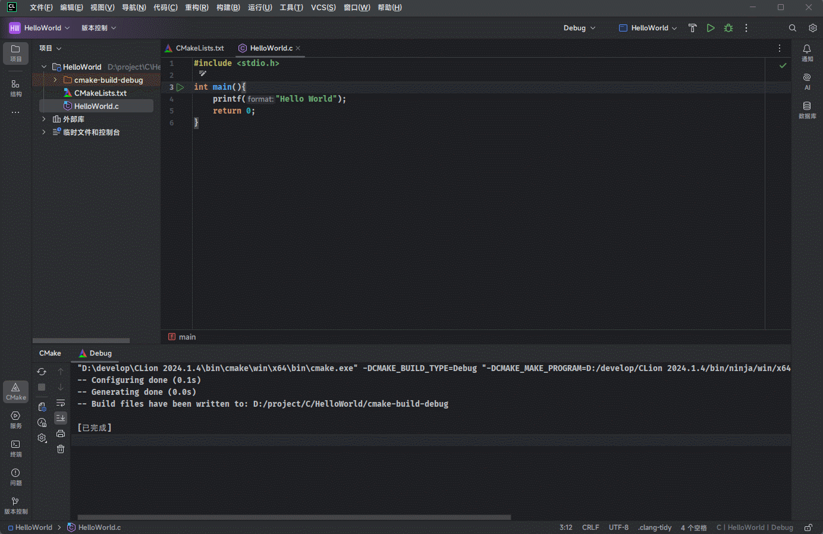Run HelloWorld with the green play button
The image size is (823, 534).
(x=711, y=28)
